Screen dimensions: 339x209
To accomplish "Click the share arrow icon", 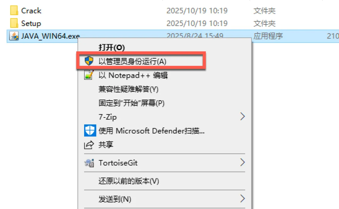I will [x=89, y=145].
